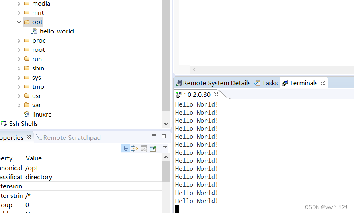This screenshot has width=354, height=213.
Task: Expand the proc folder
Action: click(x=19, y=41)
